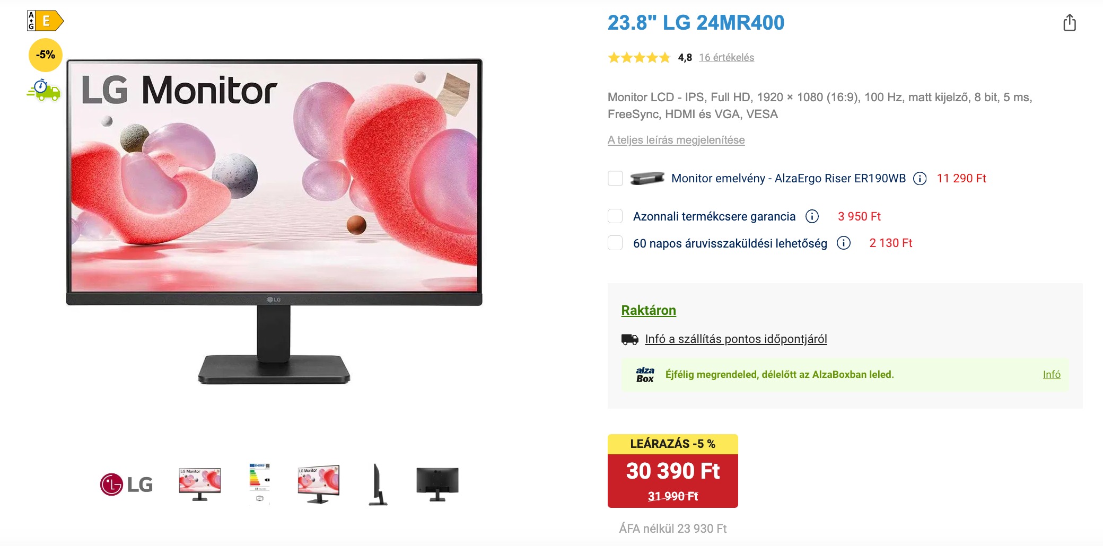The width and height of the screenshot is (1103, 546).
Task: Show info for Azonnali termékcsere garancia
Action: click(x=812, y=216)
